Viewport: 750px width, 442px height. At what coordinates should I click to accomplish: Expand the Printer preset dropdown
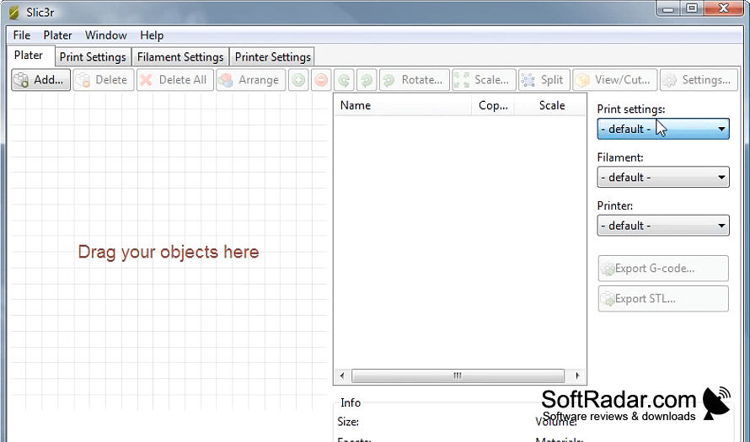point(663,226)
